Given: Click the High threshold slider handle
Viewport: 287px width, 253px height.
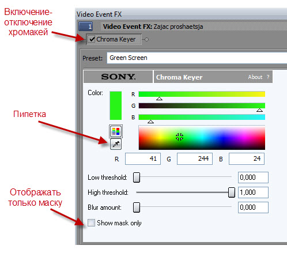Looking at the screenshot, I should (x=232, y=192).
